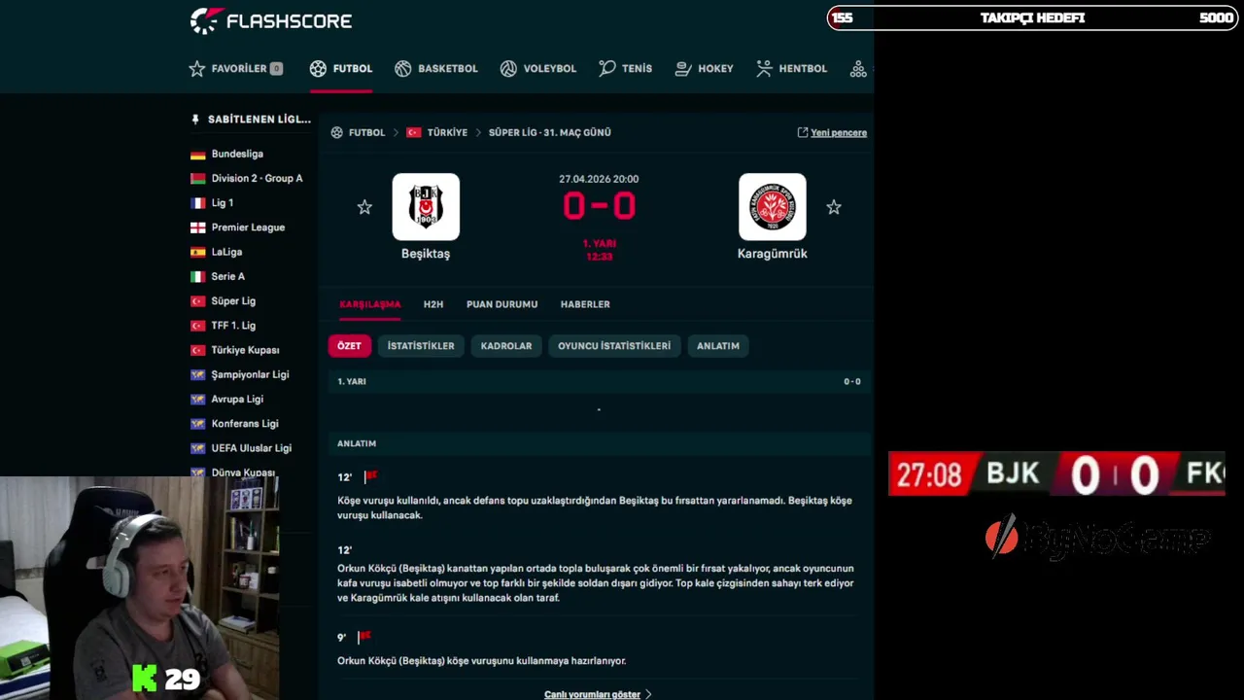The image size is (1244, 700).
Task: Open Premier League in sidebar
Action: 248,227
